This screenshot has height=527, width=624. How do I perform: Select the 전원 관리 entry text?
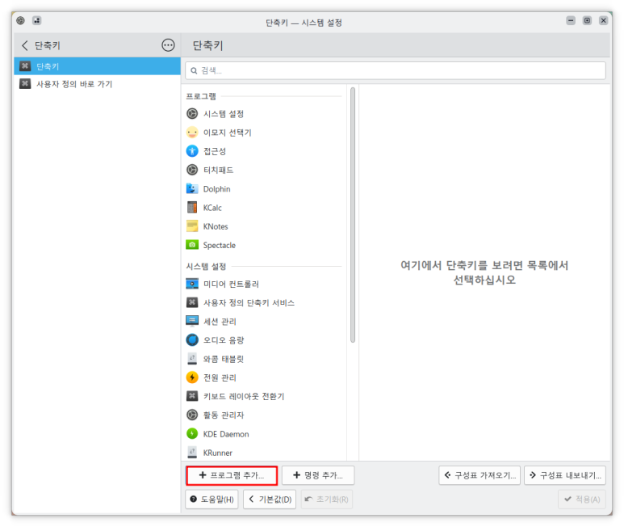(220, 377)
